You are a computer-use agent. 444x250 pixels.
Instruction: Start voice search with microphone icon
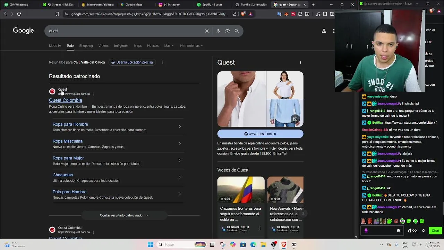[x=218, y=31]
